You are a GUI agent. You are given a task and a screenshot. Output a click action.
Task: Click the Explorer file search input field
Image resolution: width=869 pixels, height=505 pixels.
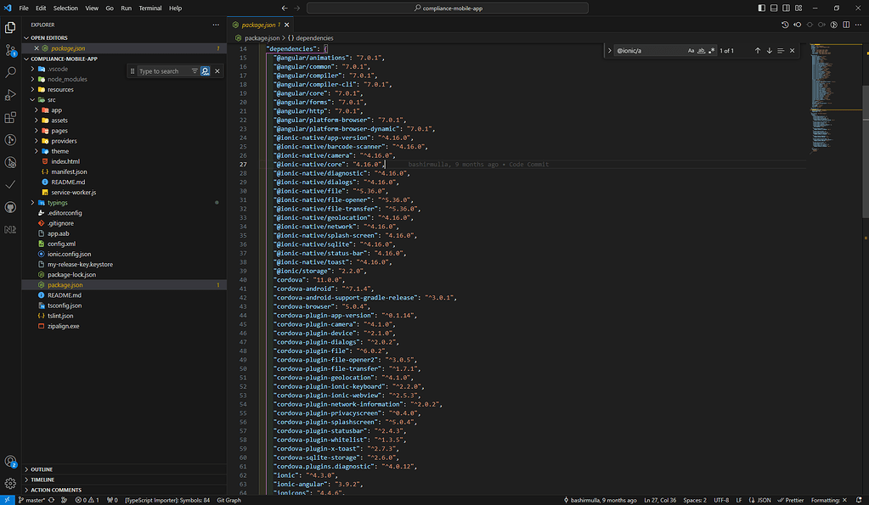pyautogui.click(x=161, y=70)
